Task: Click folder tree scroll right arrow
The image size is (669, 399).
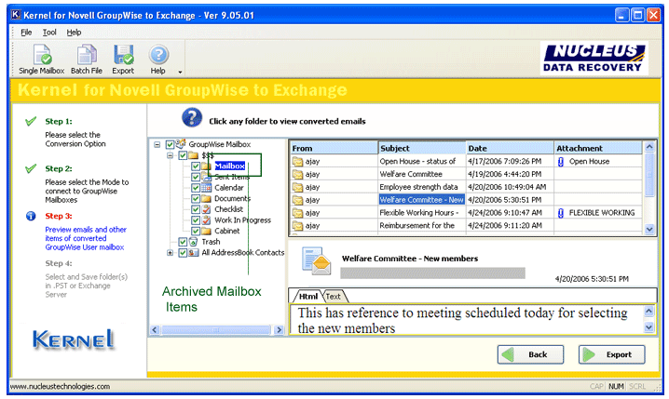Action: (279, 330)
